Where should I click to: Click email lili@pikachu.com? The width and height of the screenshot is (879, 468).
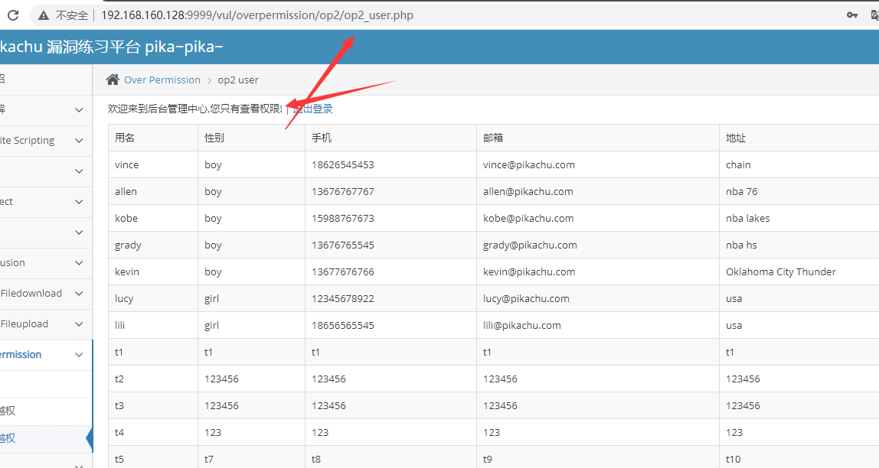tap(522, 325)
